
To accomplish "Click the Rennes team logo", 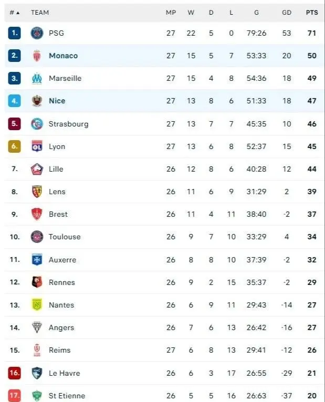I will [37, 282].
